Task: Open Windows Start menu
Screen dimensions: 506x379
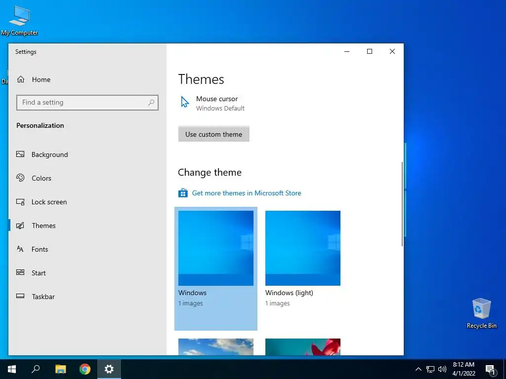Action: (12, 369)
